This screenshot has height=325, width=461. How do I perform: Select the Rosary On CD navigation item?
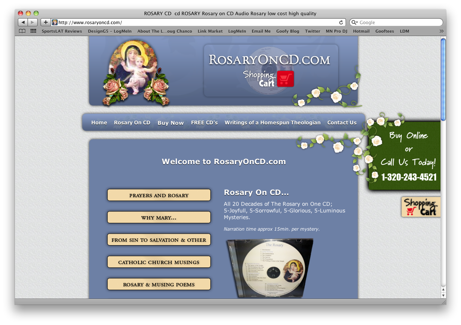132,123
